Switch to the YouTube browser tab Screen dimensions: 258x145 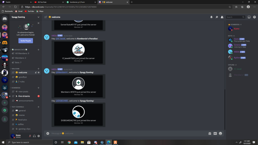(x=49, y=2)
